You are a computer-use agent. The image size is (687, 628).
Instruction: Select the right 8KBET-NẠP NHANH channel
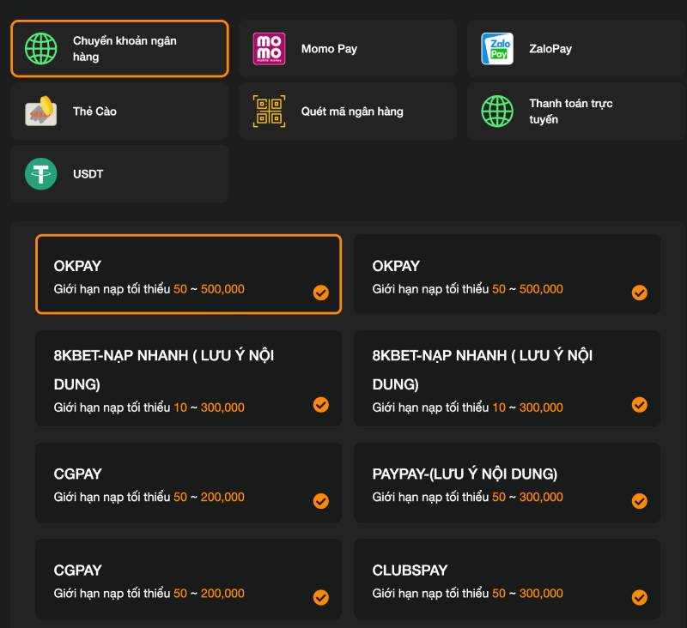(507, 378)
